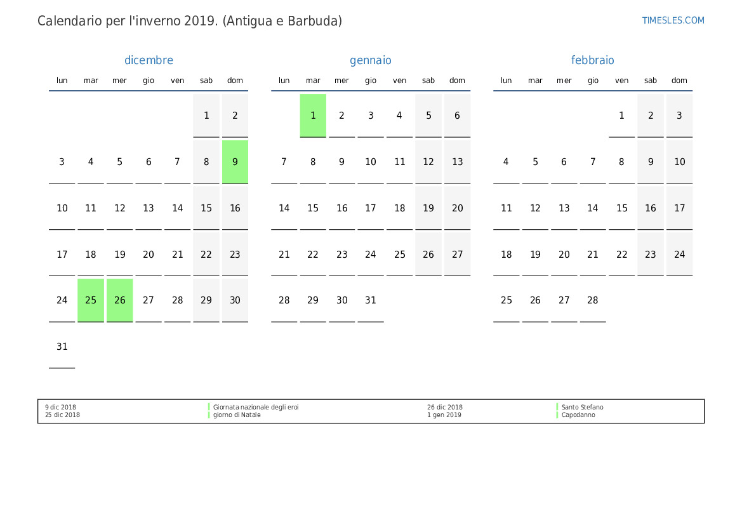Select highlighted 9 December holiday cell

[235, 162]
